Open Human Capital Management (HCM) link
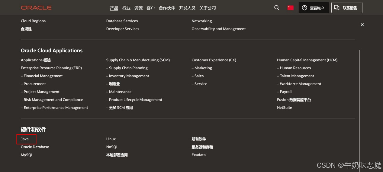 [307, 60]
